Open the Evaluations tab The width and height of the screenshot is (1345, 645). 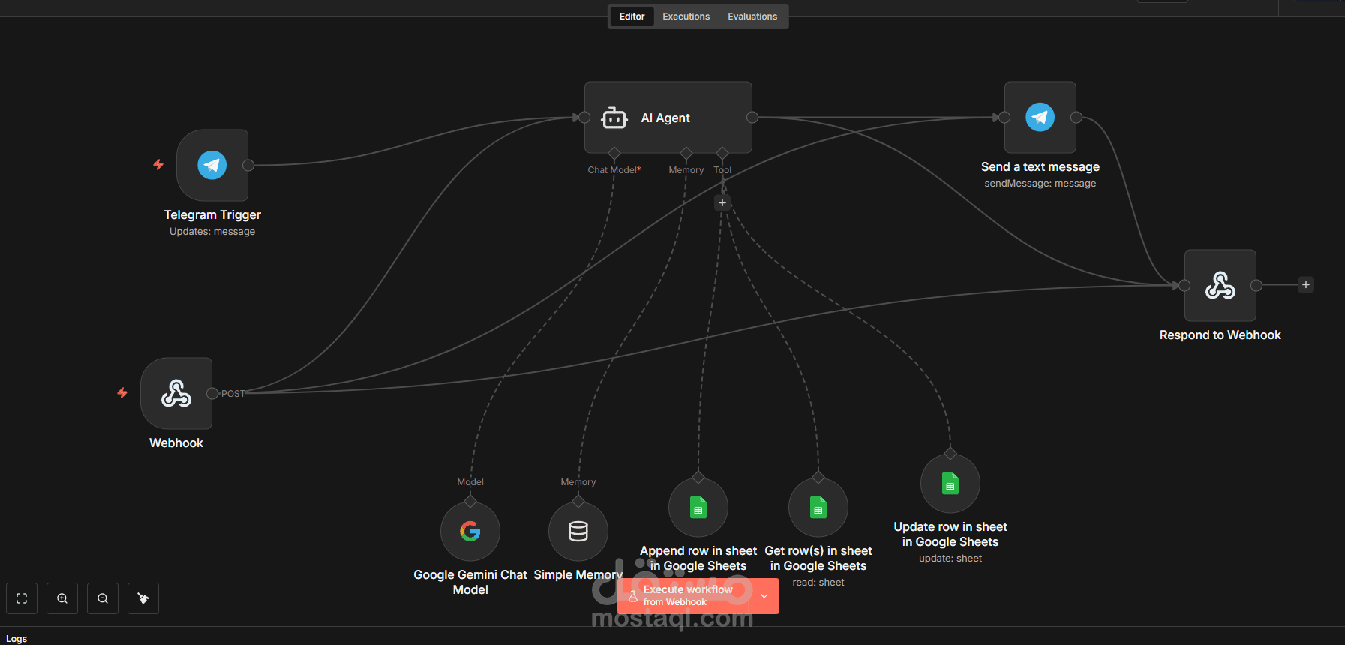click(x=752, y=16)
